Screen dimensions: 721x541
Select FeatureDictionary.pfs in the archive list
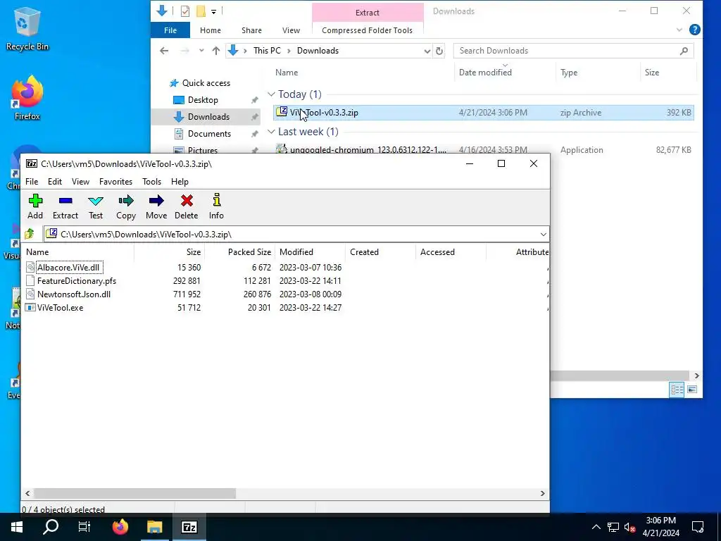71,280
